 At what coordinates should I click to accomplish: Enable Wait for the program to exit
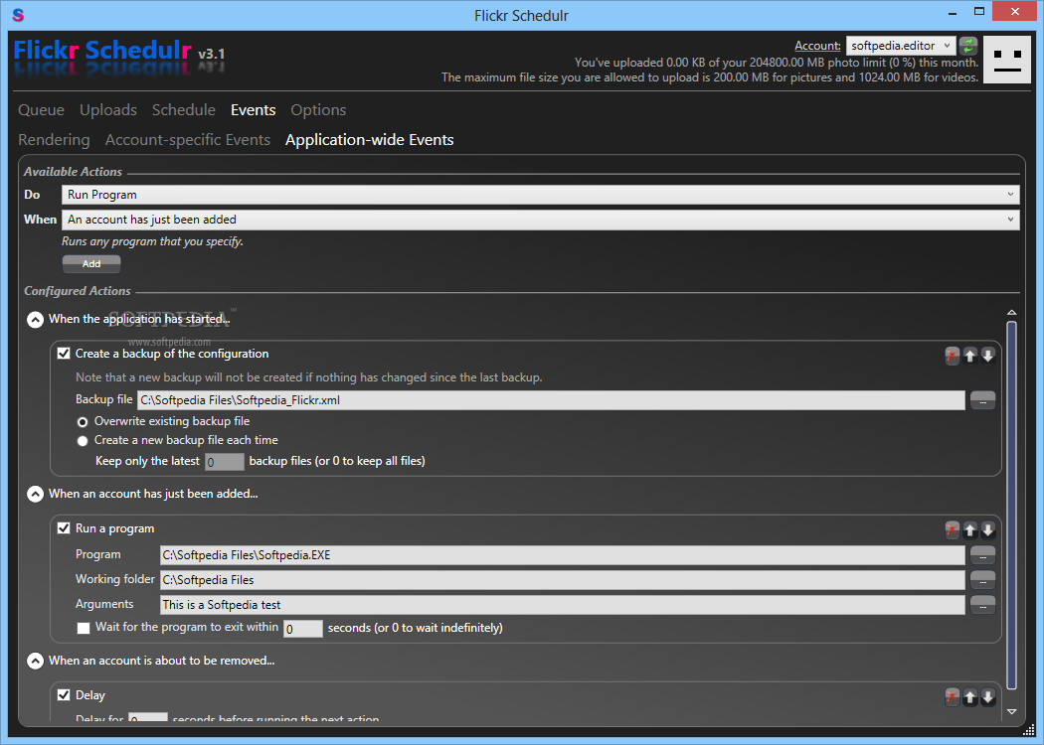84,628
